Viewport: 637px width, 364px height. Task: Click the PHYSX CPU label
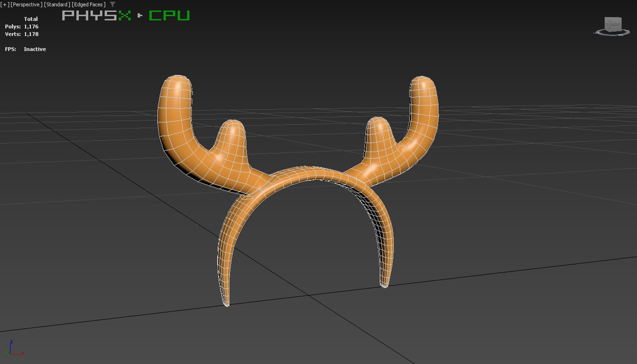tap(126, 16)
